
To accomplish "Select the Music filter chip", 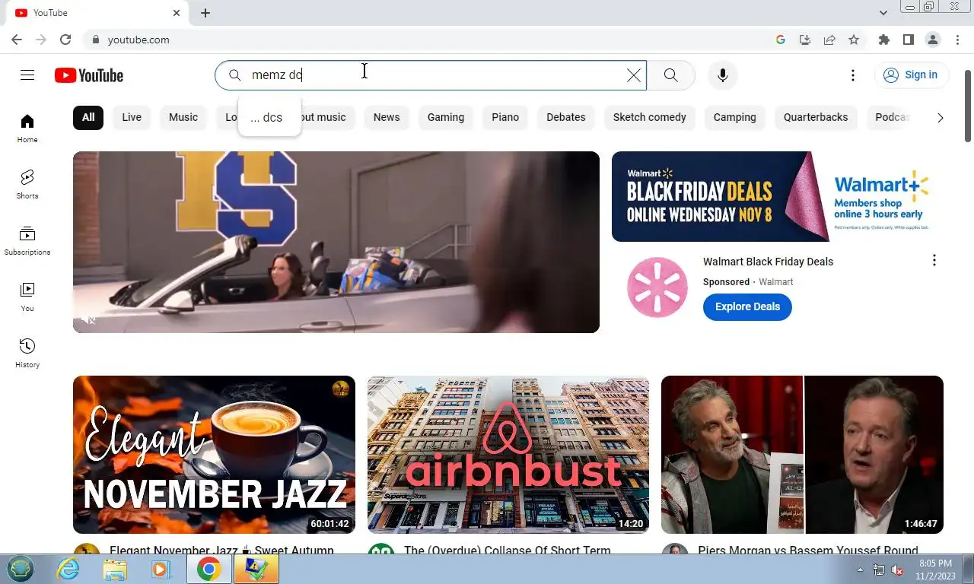I will [x=183, y=117].
